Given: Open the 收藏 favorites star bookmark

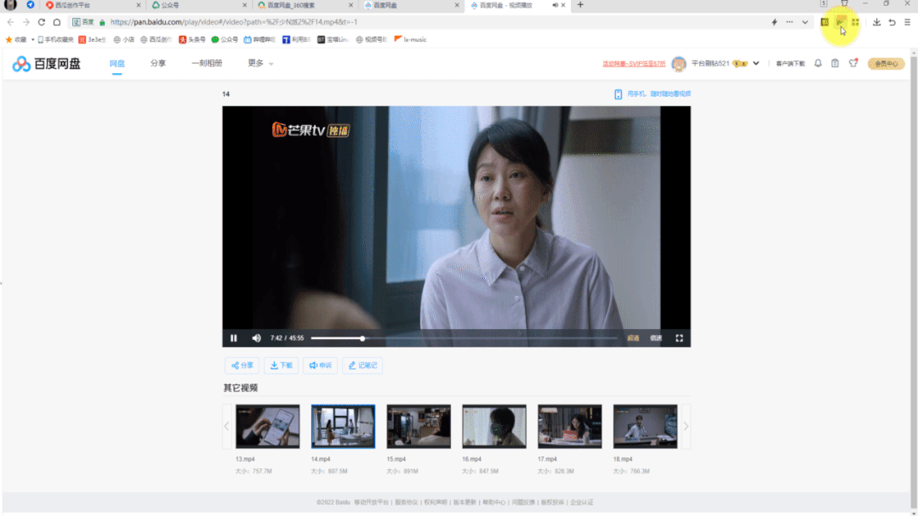Looking at the screenshot, I should 16,40.
